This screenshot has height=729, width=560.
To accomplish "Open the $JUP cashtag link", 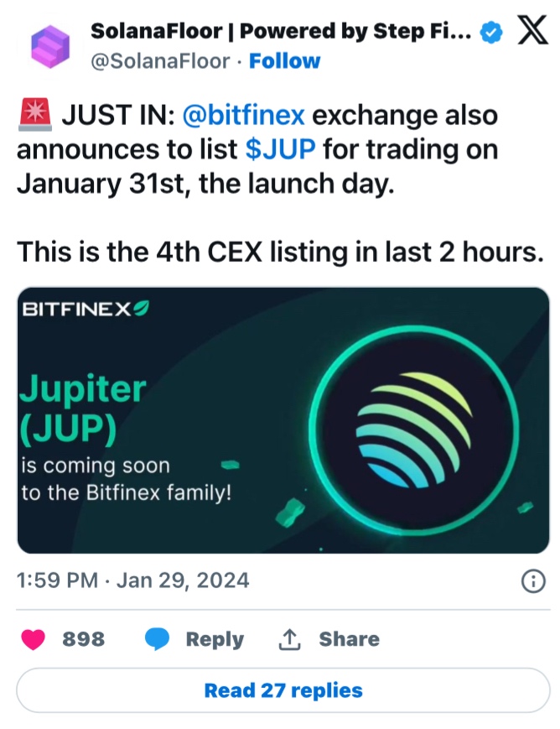I will coord(280,148).
